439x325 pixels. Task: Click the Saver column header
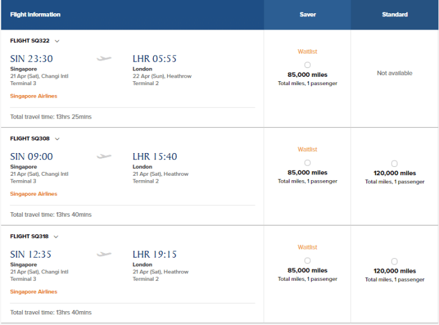(x=307, y=14)
